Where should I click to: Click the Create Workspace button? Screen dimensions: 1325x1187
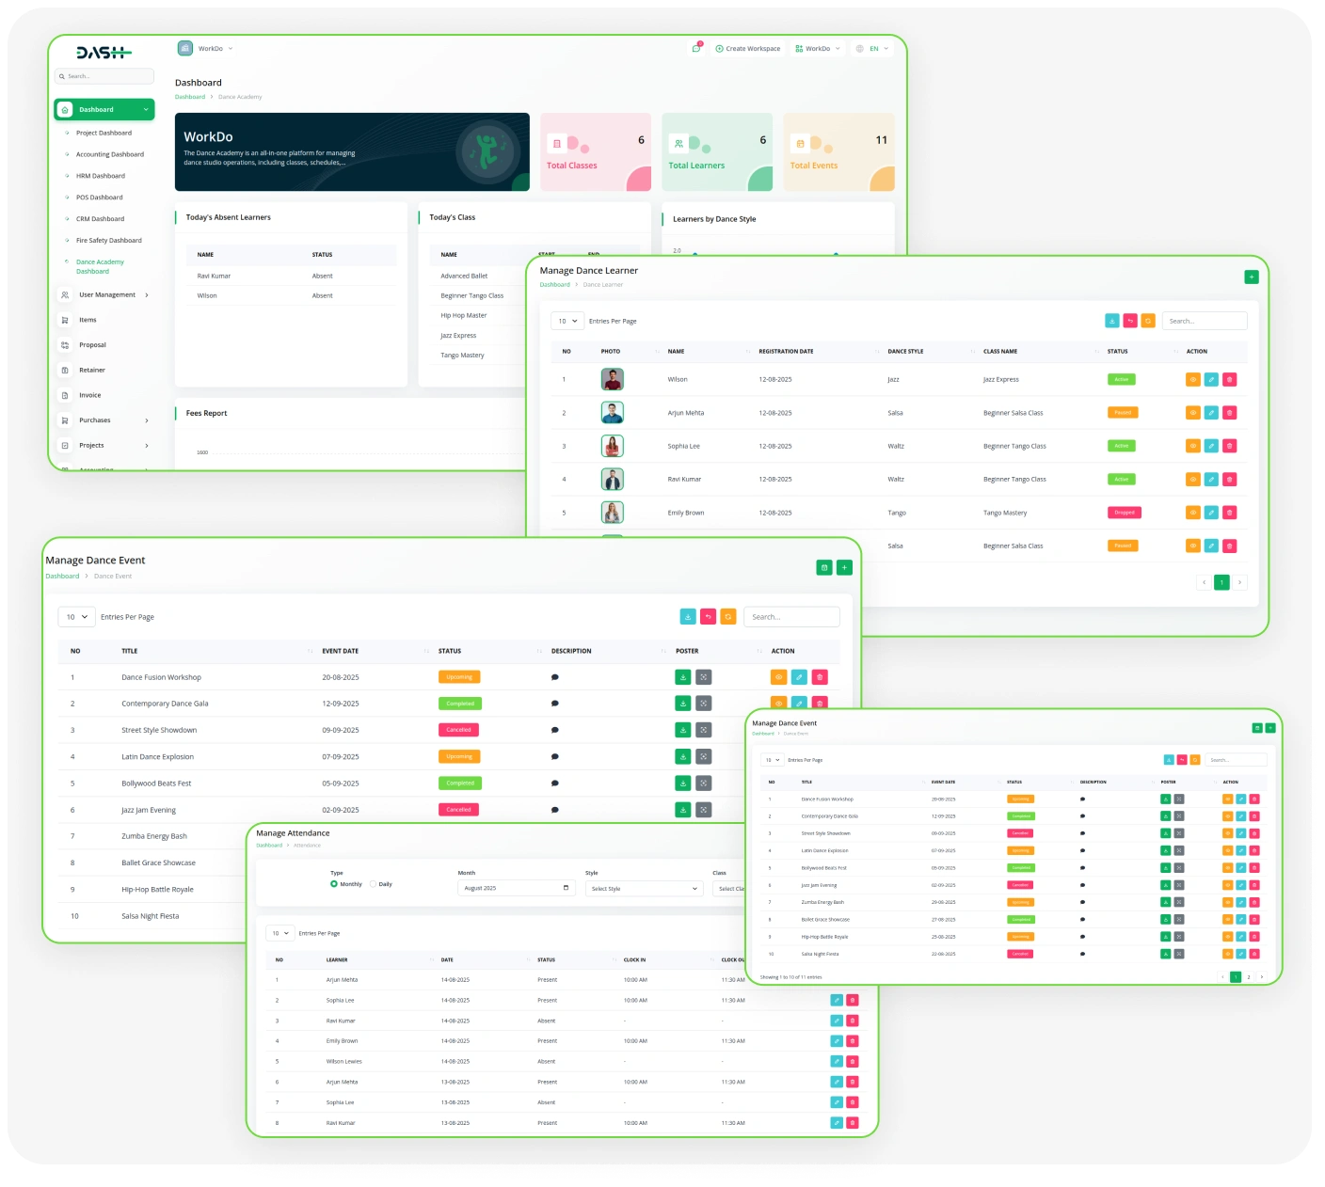tap(748, 49)
